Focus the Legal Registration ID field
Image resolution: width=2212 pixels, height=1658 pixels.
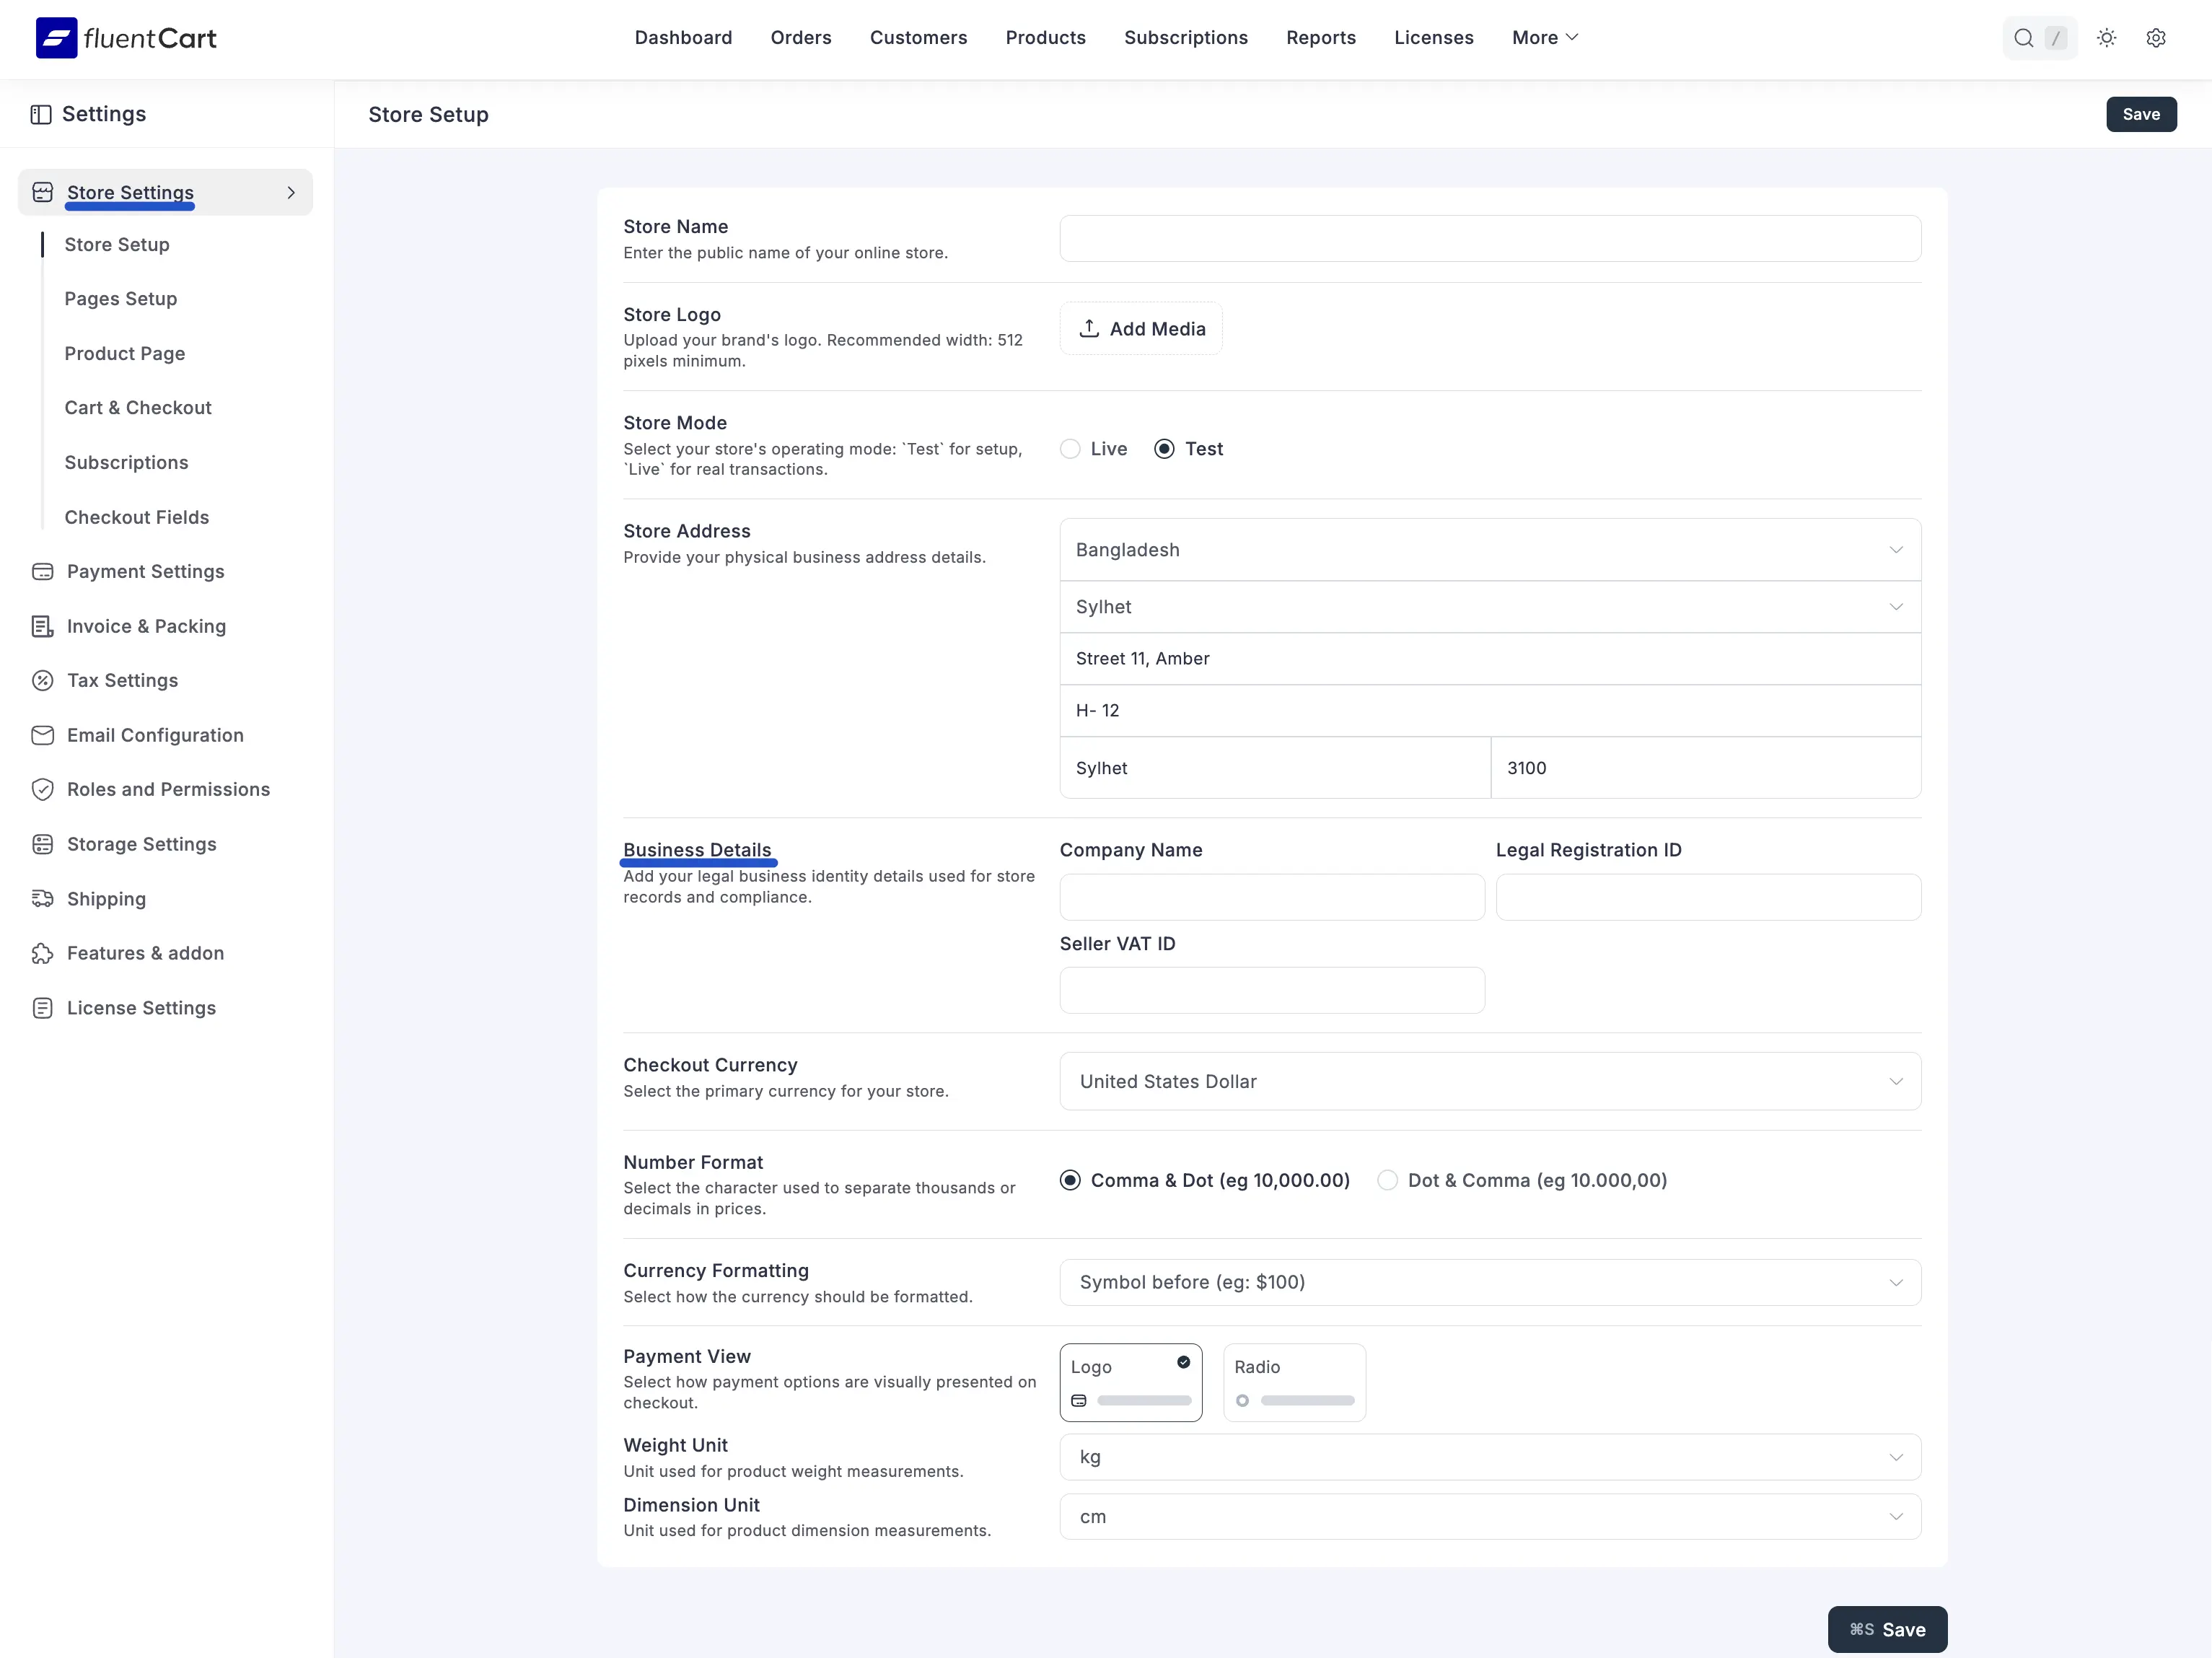1708,897
